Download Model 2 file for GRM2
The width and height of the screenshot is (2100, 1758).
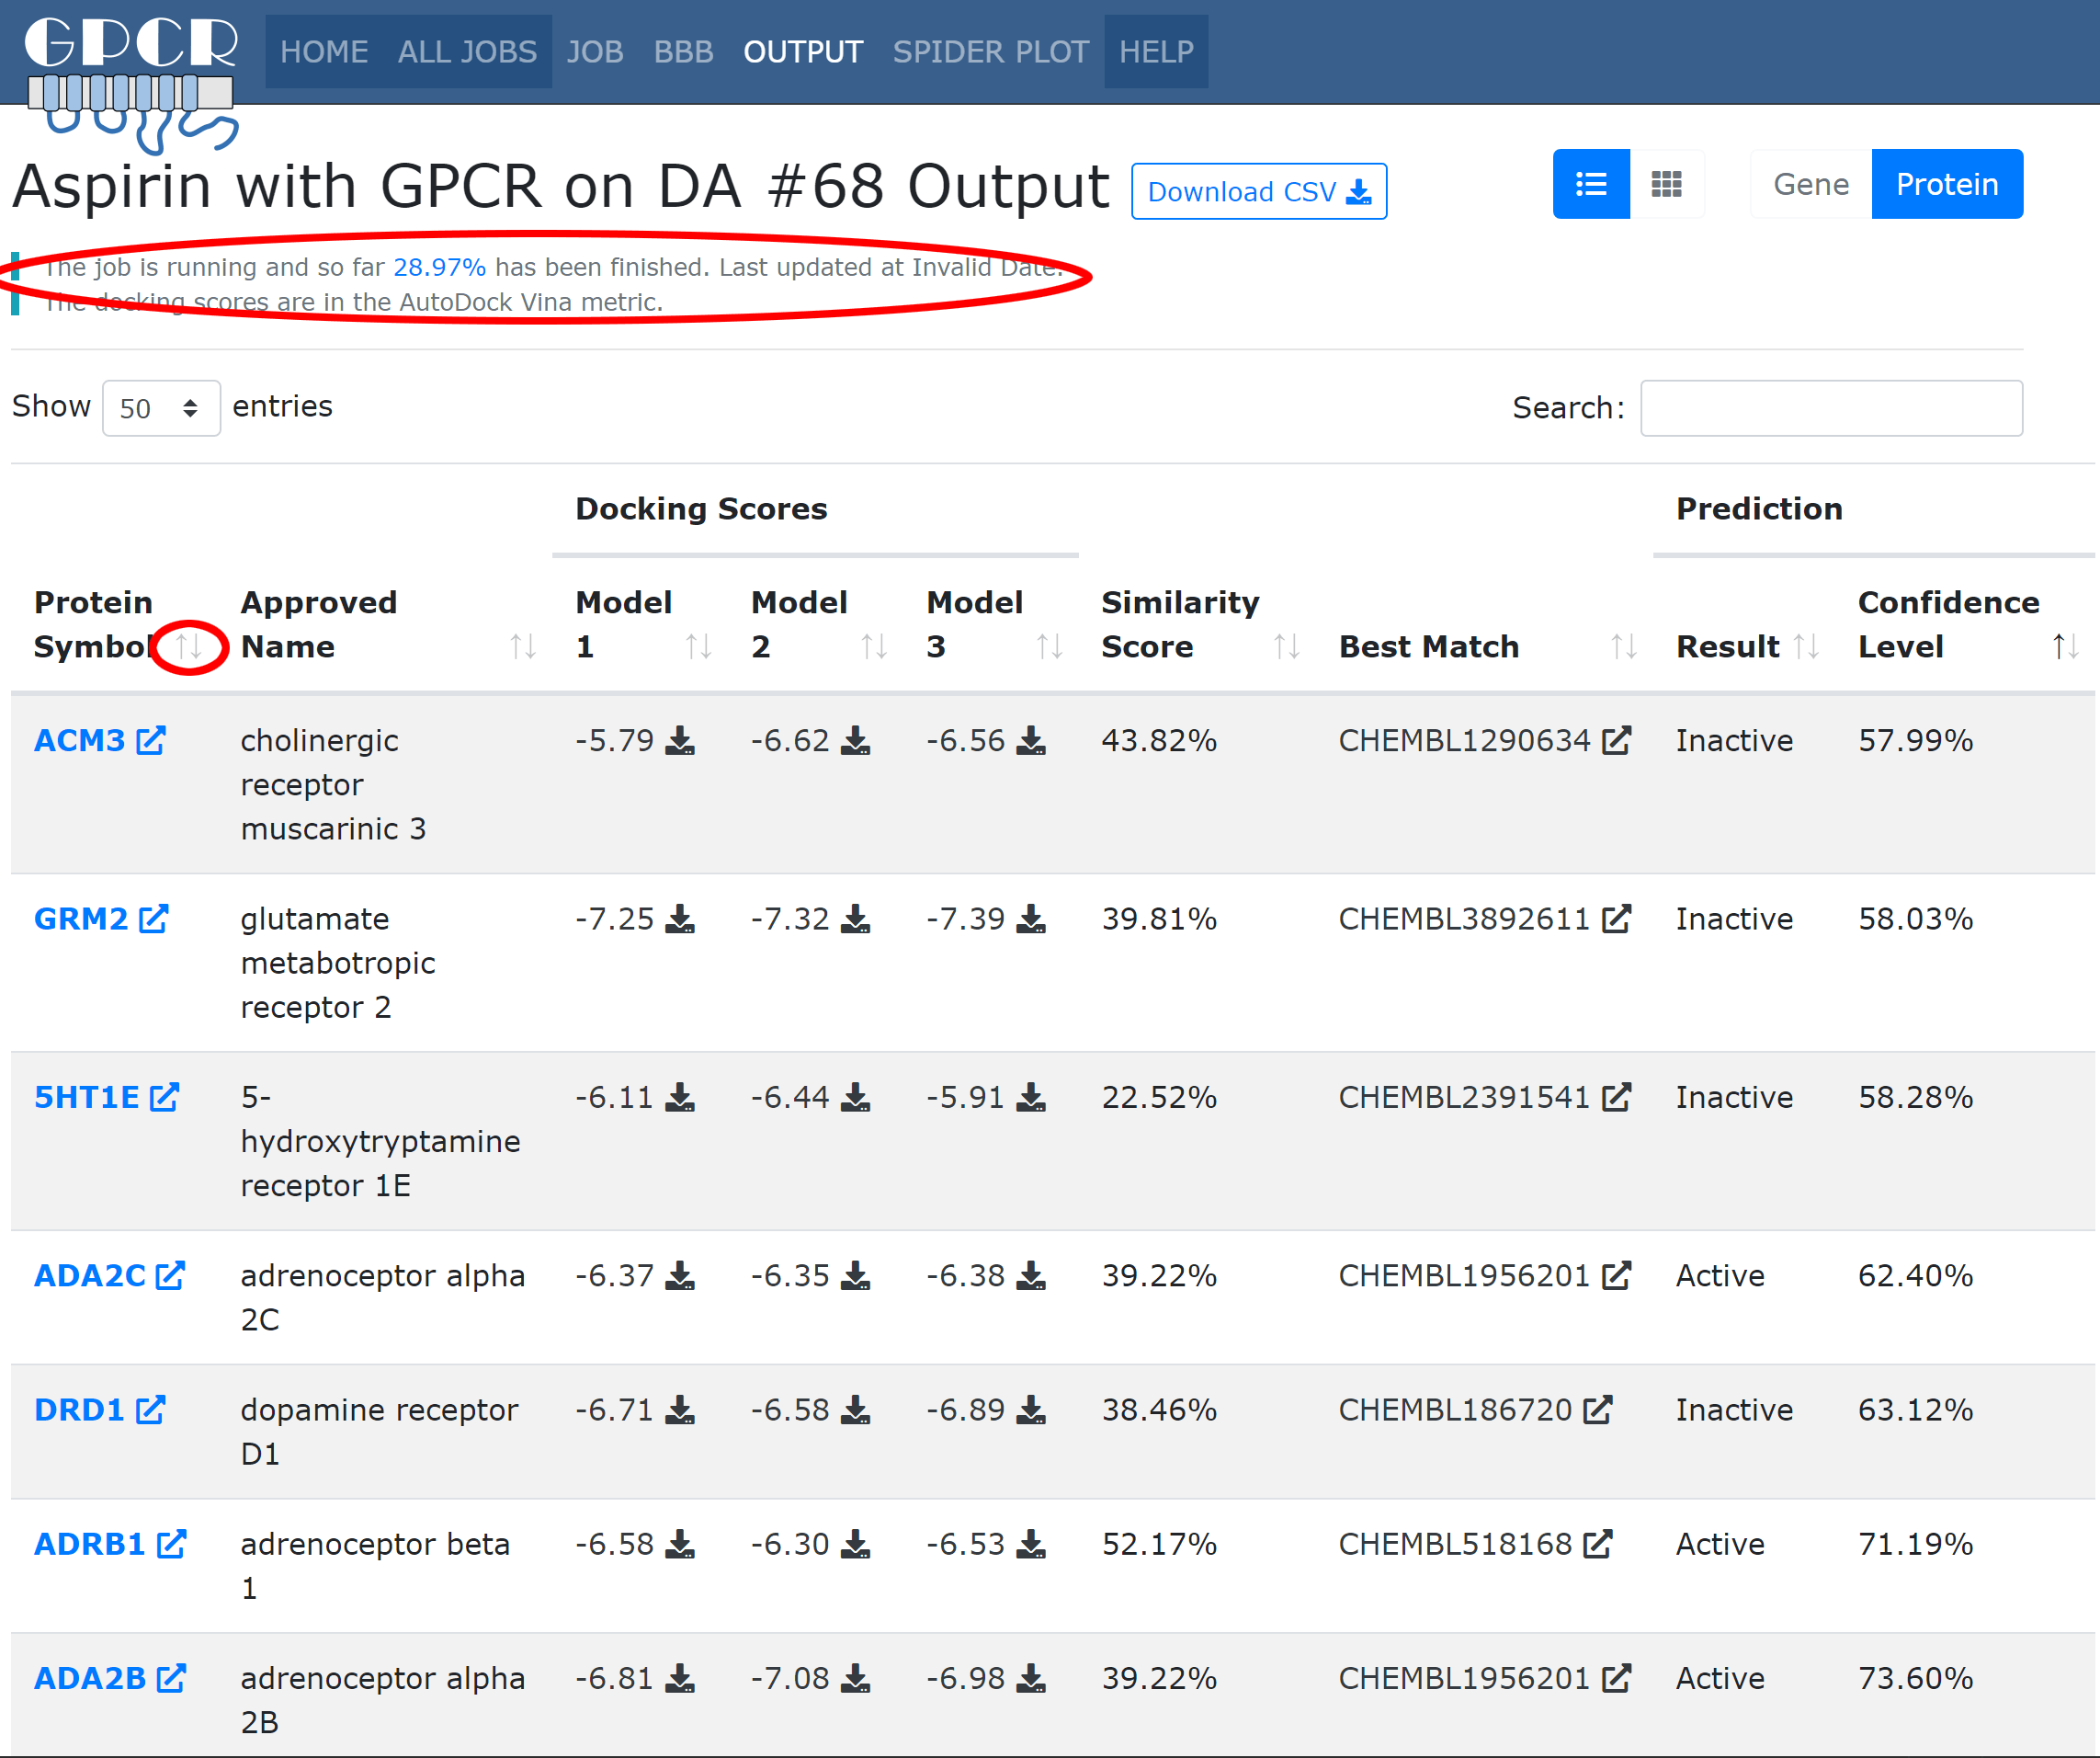point(855,919)
